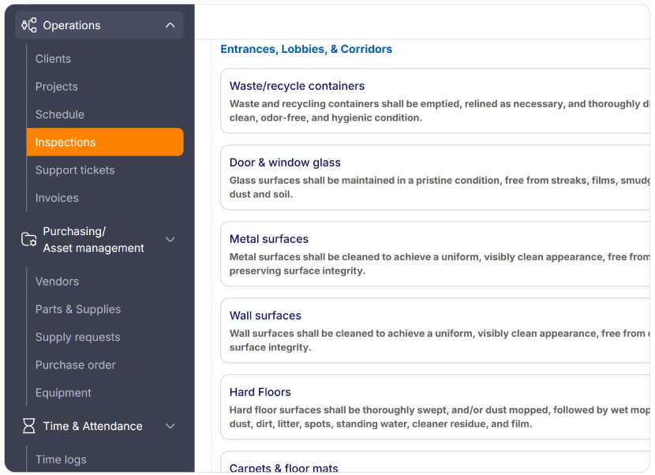Click the Time & Attendance hourglass icon
The width and height of the screenshot is (655, 475).
(29, 426)
